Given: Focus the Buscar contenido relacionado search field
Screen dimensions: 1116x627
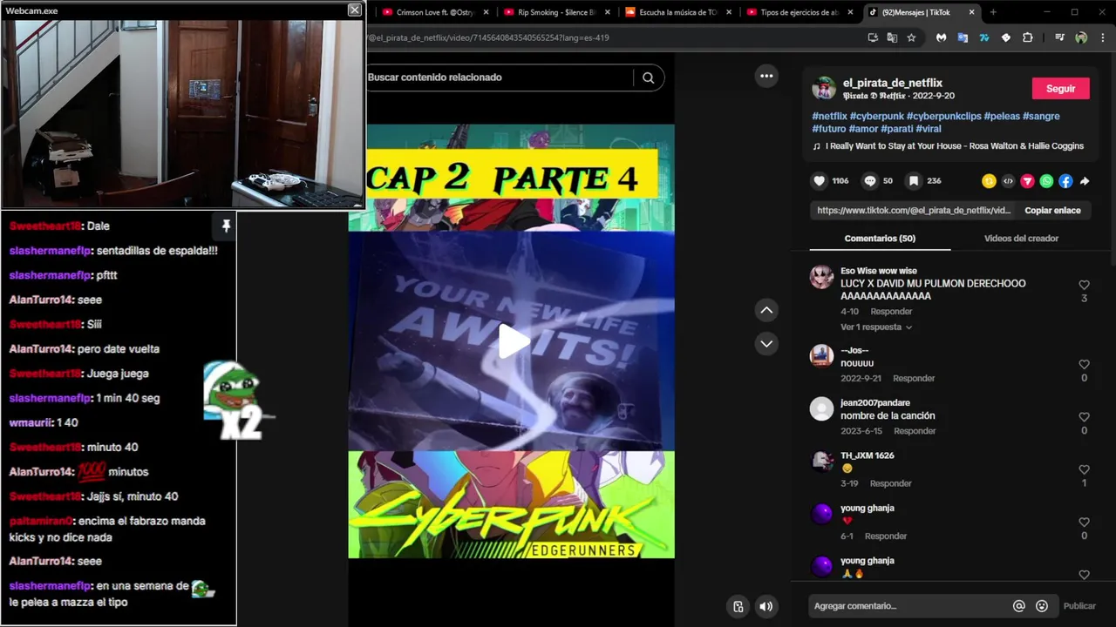Looking at the screenshot, I should [x=497, y=78].
